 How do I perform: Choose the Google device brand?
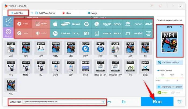[x=86, y=24]
